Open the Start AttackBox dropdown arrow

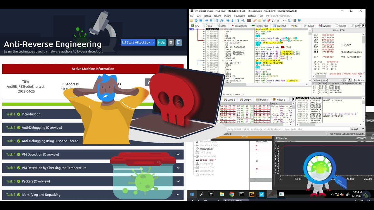click(x=153, y=42)
